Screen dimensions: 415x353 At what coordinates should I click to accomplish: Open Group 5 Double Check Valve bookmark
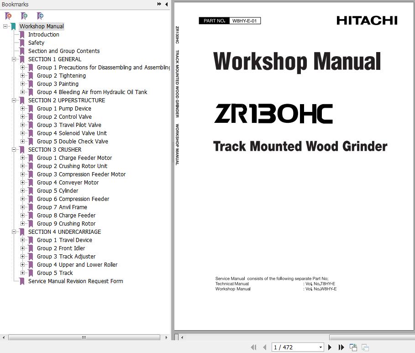click(73, 141)
